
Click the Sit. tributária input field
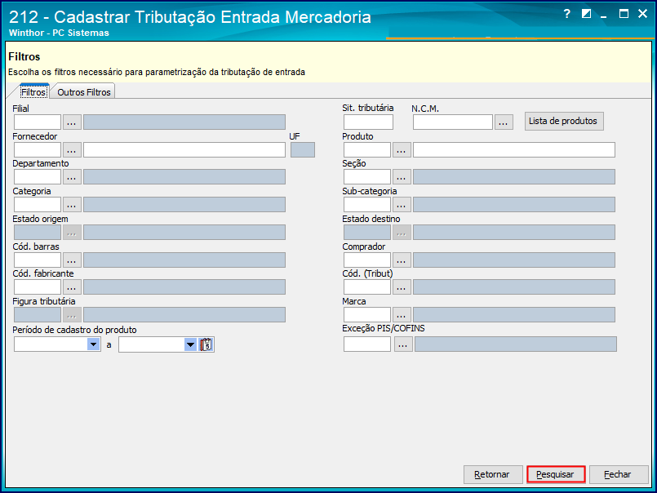coord(368,122)
